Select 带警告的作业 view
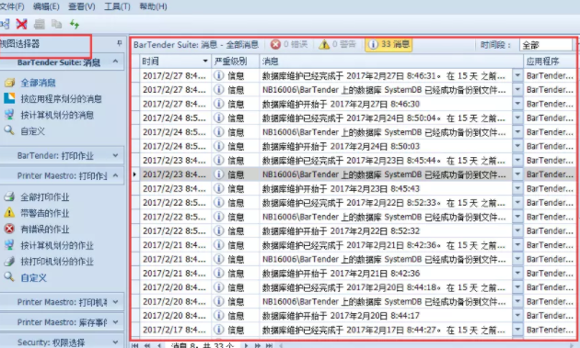 (x=45, y=213)
